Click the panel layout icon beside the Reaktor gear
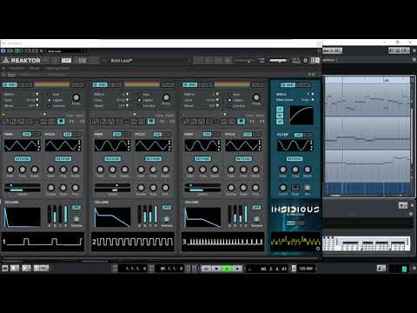The width and height of the screenshot is (417, 313). pyautogui.click(x=314, y=60)
